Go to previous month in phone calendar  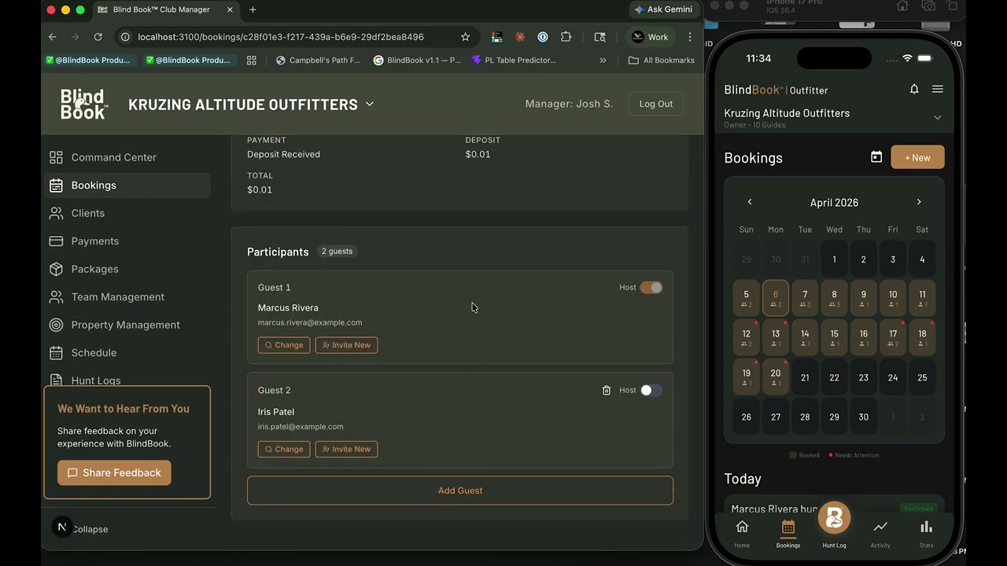[750, 202]
